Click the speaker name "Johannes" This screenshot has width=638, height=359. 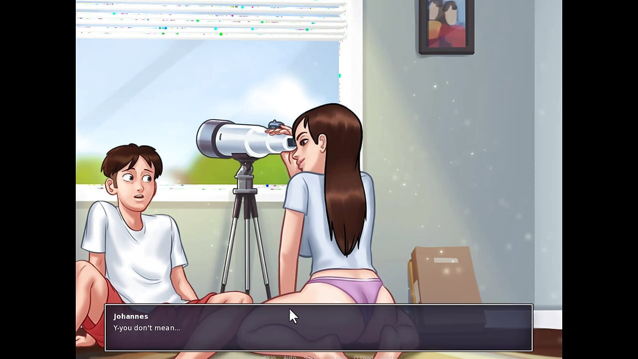131,316
